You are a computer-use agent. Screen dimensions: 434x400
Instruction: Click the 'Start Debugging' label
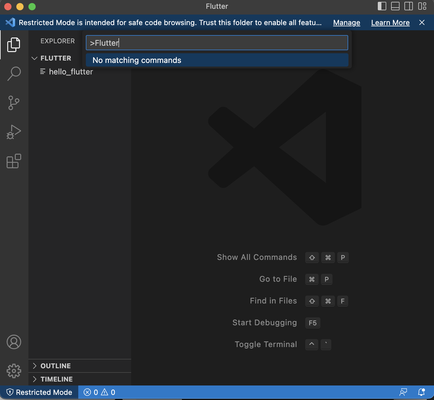tap(265, 323)
